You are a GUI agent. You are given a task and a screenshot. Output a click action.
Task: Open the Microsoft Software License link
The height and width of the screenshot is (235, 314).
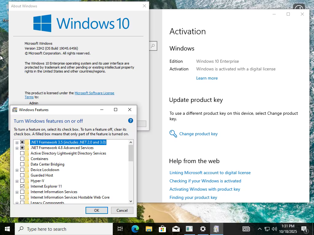94,93
